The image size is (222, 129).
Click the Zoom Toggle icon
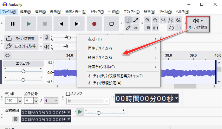coord(179,20)
